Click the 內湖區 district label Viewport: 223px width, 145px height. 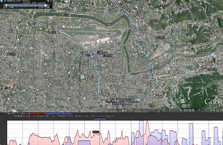coord(161,37)
